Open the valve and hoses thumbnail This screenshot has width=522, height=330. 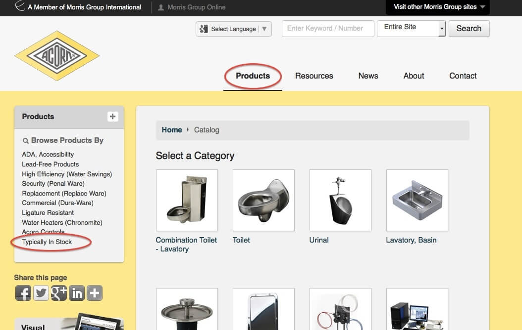point(340,309)
